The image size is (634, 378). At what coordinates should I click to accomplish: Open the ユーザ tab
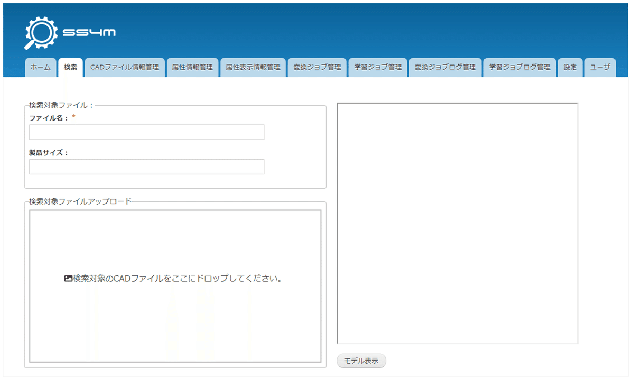point(600,67)
